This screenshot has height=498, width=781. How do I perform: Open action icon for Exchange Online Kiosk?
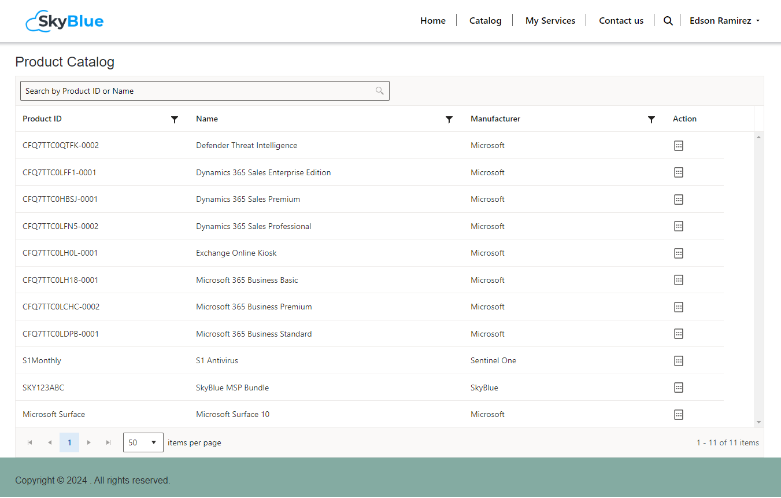(679, 253)
